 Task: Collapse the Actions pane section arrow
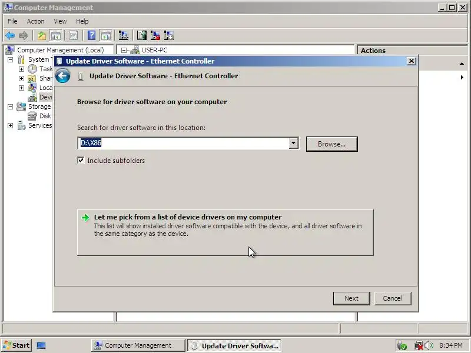462,64
